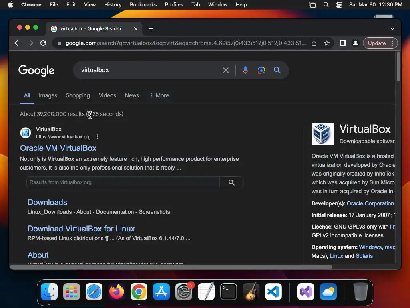Open the App Store from the dock
The image size is (410, 308).
click(161, 292)
